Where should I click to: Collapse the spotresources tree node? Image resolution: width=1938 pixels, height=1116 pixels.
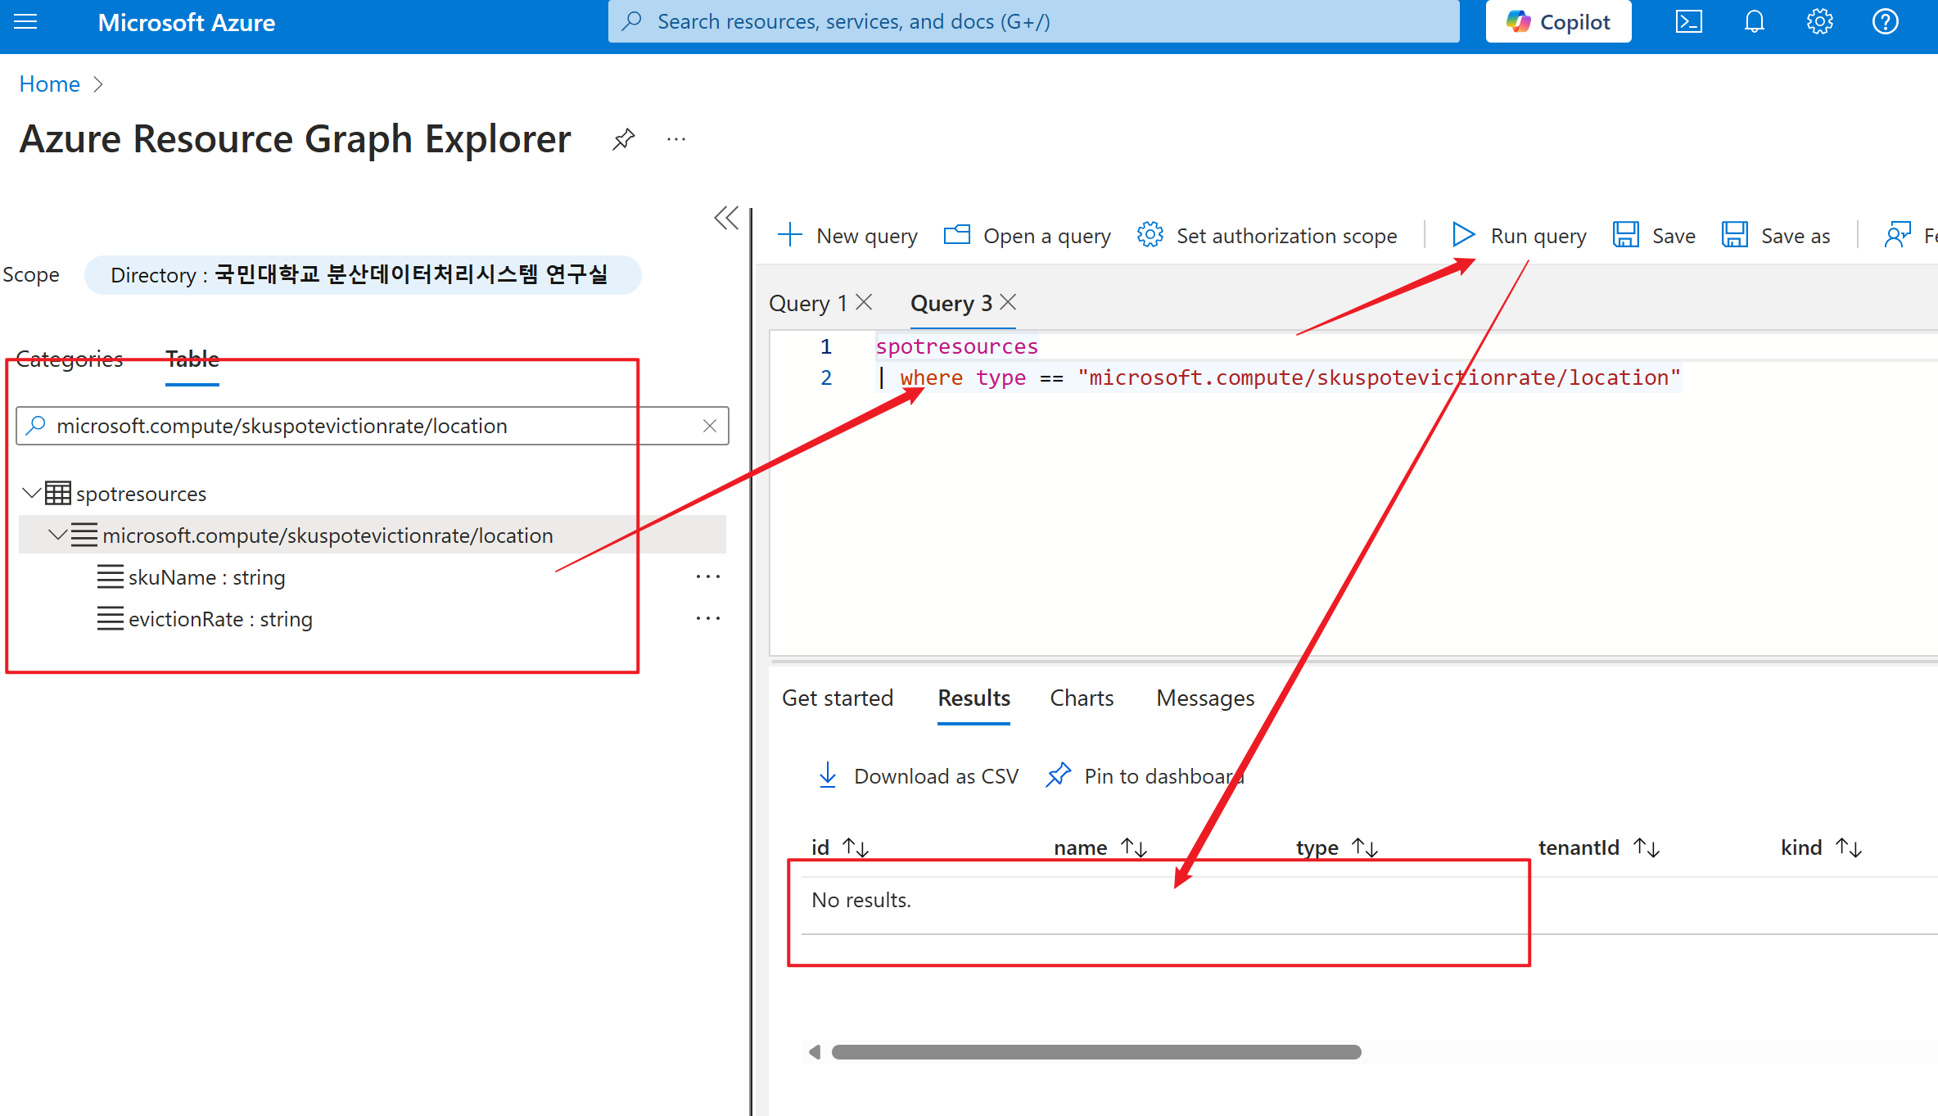(31, 492)
